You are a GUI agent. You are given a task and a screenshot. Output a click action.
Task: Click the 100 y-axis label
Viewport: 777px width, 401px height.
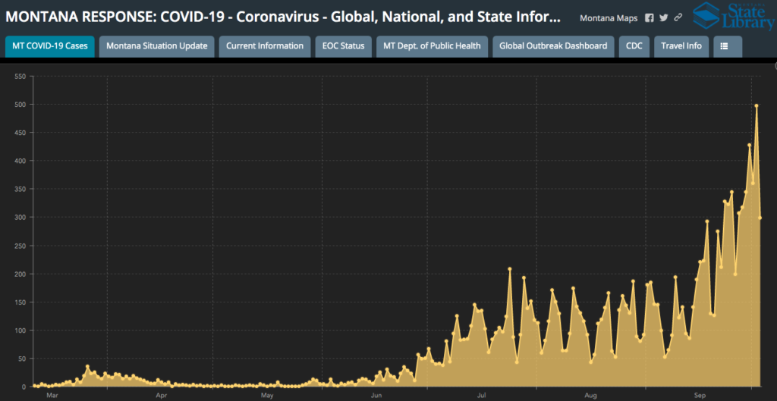coord(20,331)
